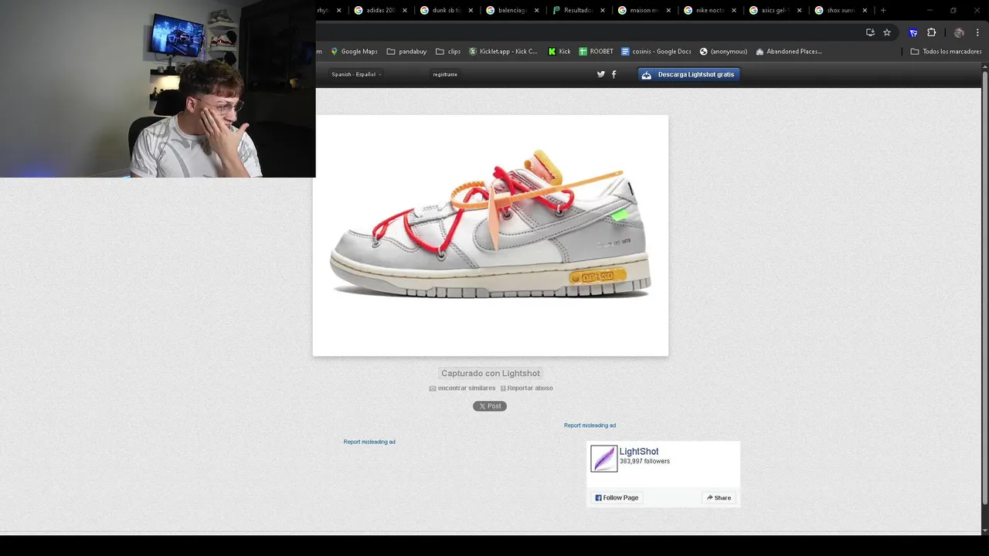Click the 383,997 followers text
The height and width of the screenshot is (556, 989).
644,462
